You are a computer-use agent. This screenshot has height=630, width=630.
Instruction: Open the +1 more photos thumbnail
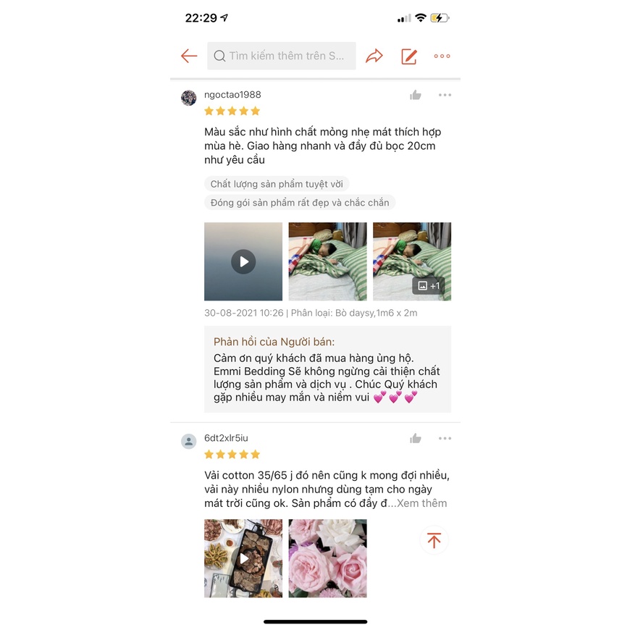tap(412, 261)
